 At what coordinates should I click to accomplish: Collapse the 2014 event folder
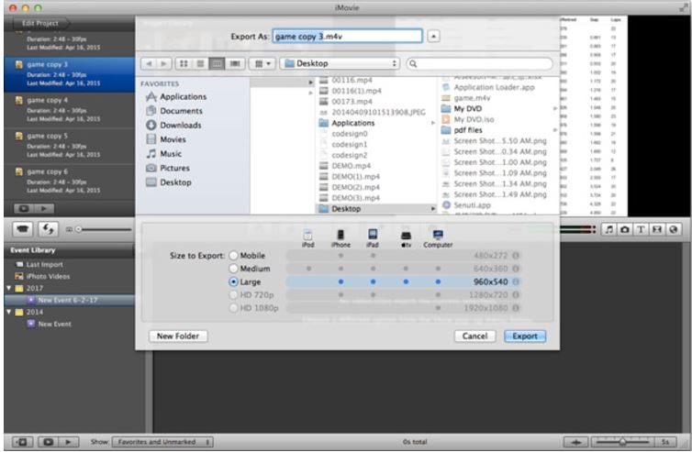click(8, 312)
